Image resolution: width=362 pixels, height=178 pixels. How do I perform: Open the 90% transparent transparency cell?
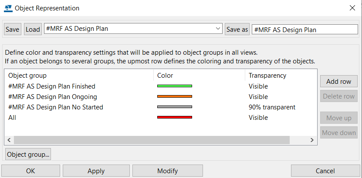[272, 107]
